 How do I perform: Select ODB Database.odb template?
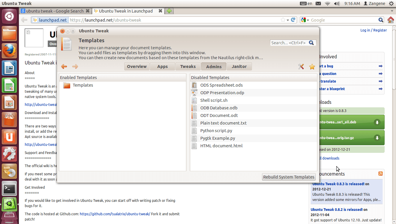pyautogui.click(x=254, y=108)
